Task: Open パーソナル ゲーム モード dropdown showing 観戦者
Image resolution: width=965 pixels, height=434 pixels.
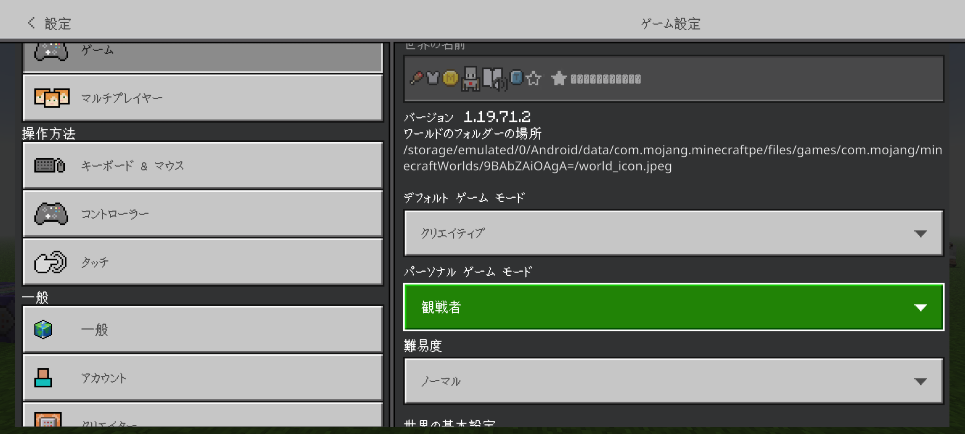Action: pyautogui.click(x=673, y=307)
